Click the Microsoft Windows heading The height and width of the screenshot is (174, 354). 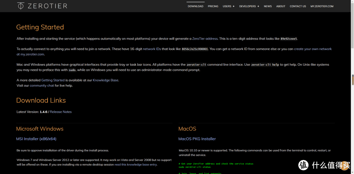pos(40,129)
